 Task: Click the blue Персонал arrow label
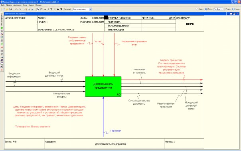tap(116, 131)
